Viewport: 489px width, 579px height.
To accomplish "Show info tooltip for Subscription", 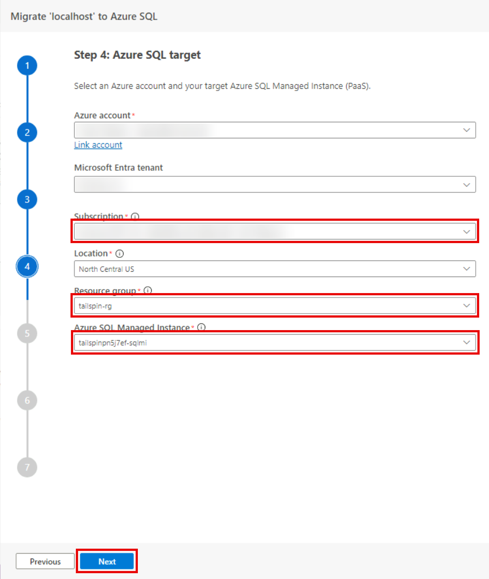I will (135, 216).
